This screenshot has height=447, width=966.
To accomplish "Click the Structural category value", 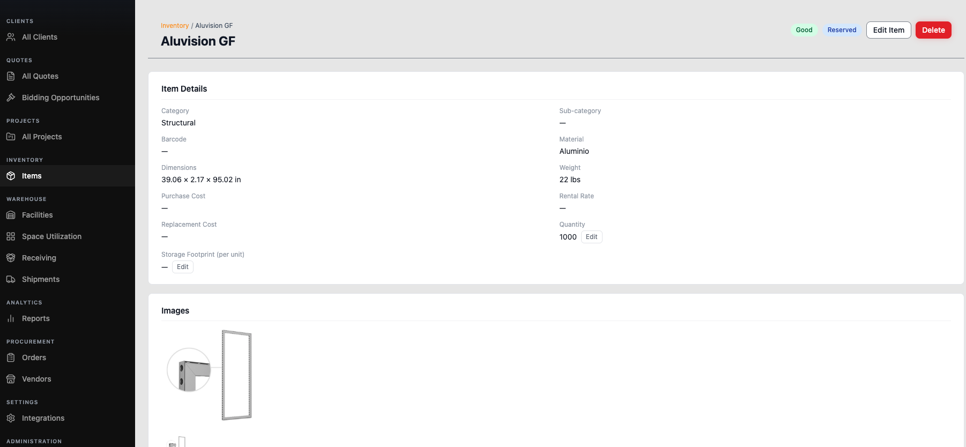I will click(x=179, y=123).
